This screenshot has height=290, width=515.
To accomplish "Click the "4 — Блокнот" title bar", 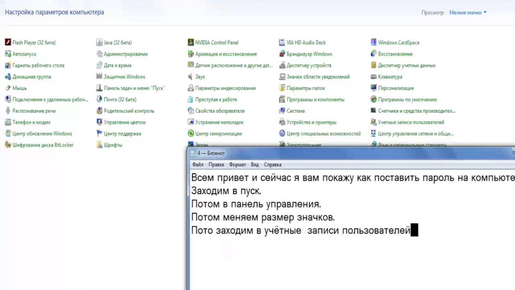I will click(x=351, y=153).
